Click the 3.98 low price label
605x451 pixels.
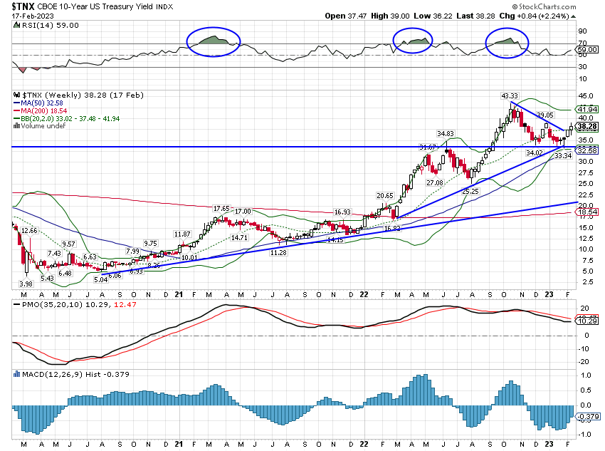26,284
